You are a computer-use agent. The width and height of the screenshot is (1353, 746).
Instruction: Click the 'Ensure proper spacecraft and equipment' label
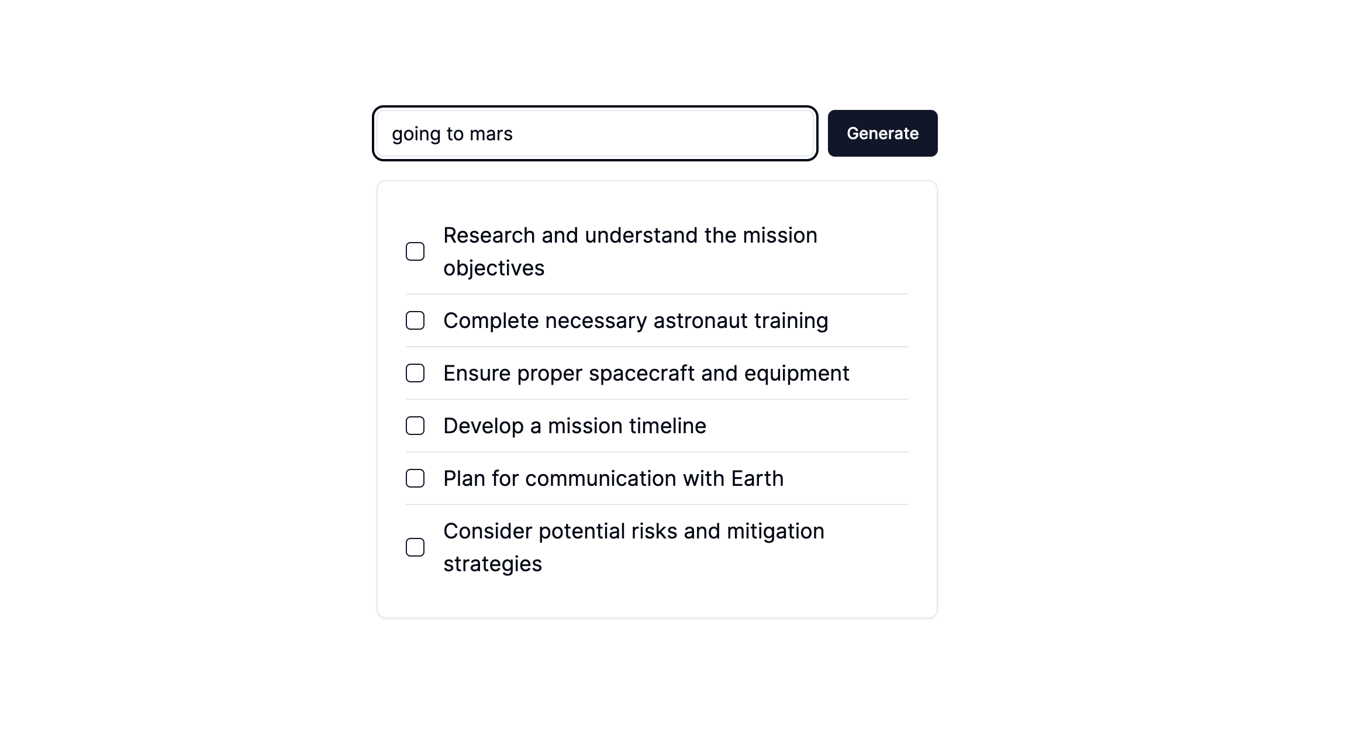click(x=646, y=374)
